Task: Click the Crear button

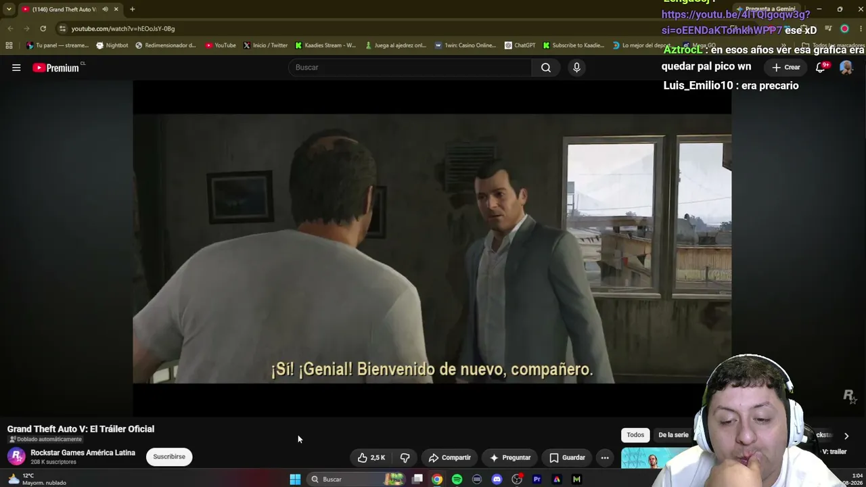Action: (786, 67)
